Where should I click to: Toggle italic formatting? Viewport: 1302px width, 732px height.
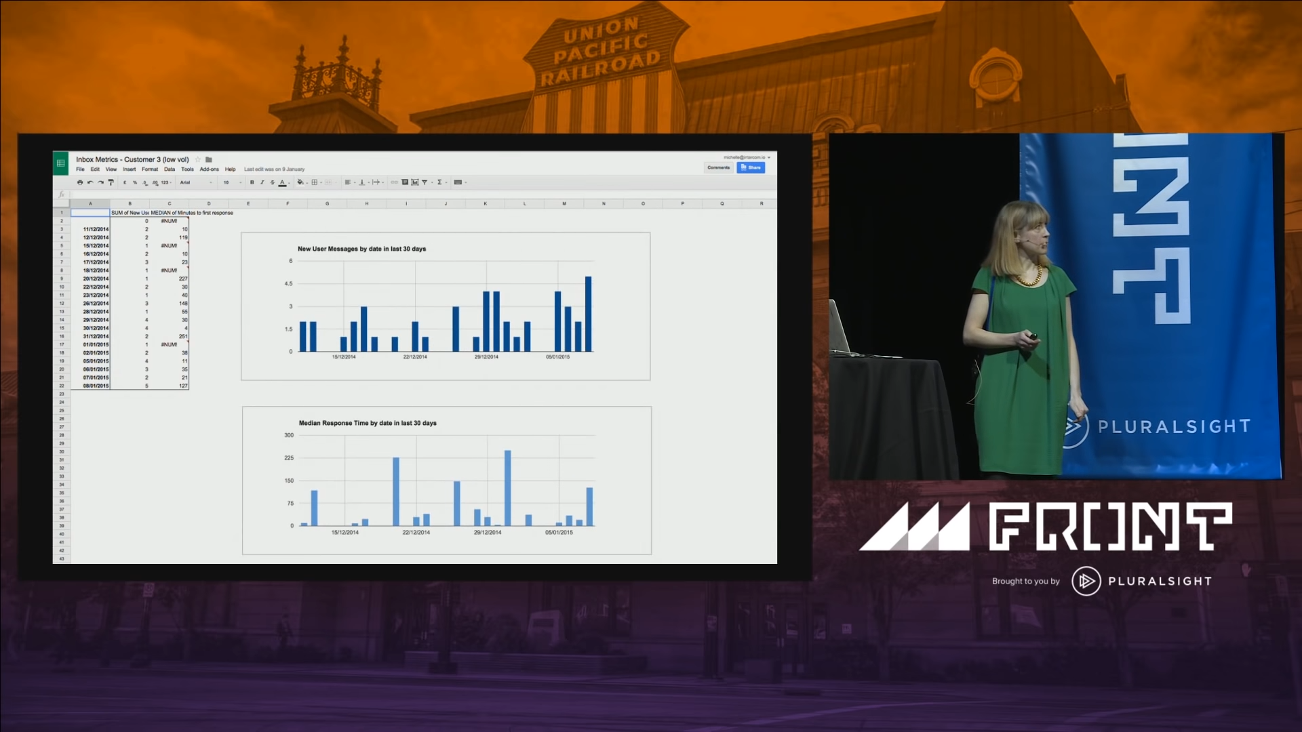(262, 182)
